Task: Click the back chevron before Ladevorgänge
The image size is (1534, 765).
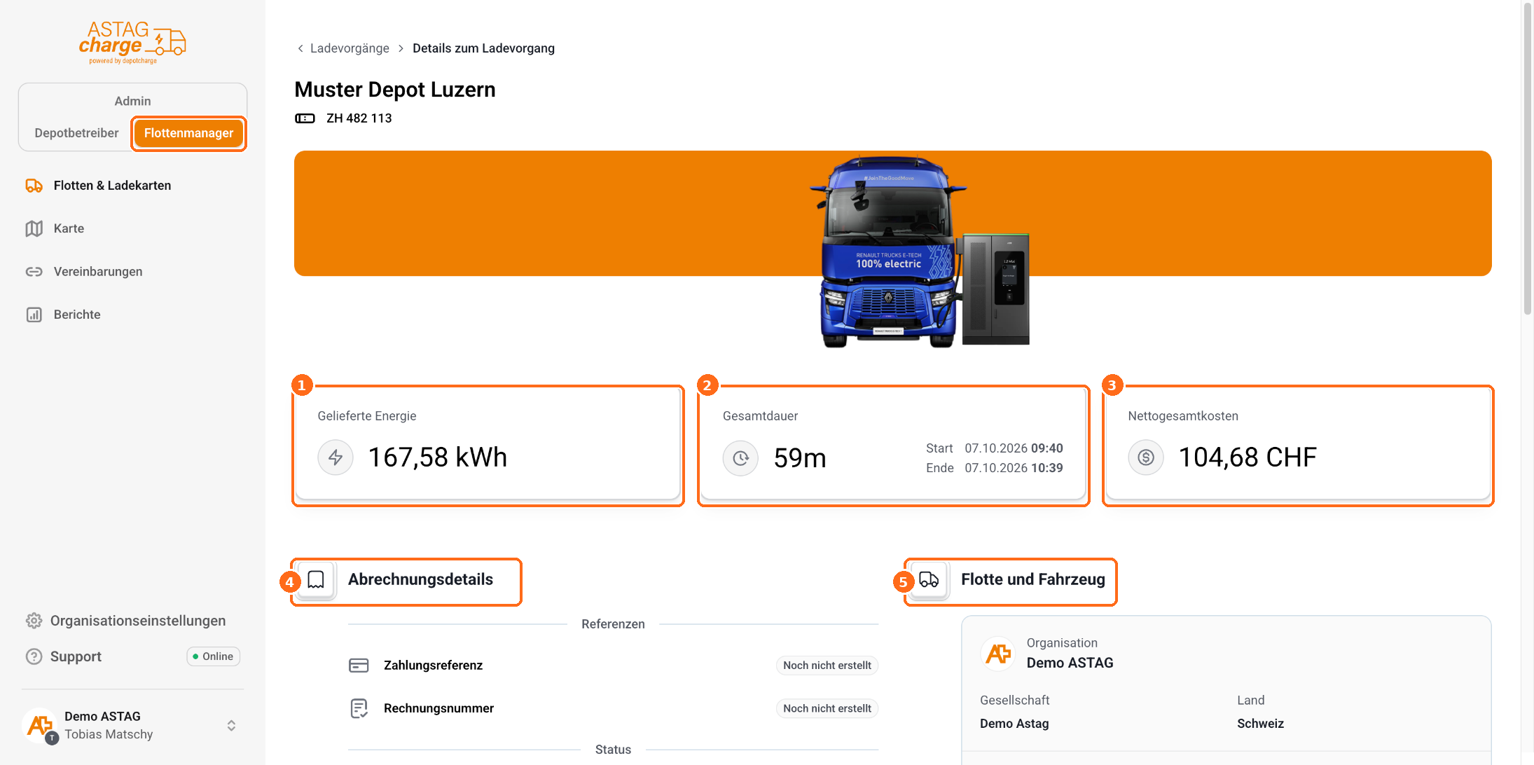Action: 300,48
